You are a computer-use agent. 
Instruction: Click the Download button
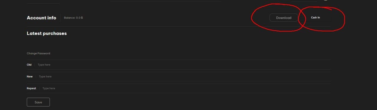pyautogui.click(x=284, y=18)
